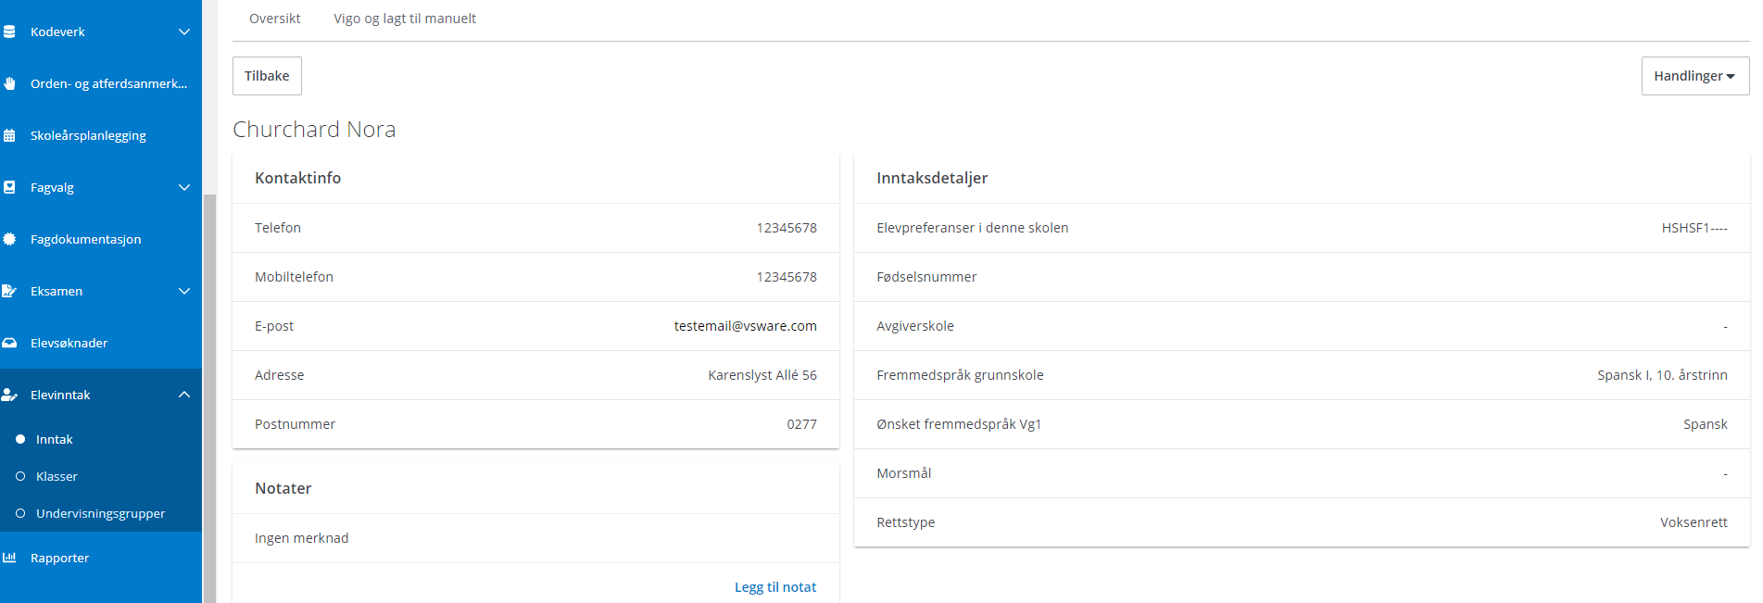Viewport: 1763px width, 603px height.
Task: Click the sidebar vertical scrollbar
Action: coord(209,398)
